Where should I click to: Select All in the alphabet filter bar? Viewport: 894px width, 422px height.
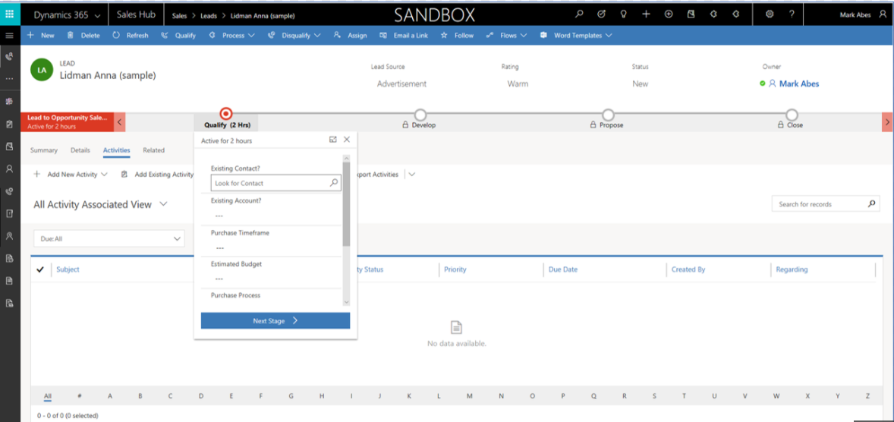[48, 395]
